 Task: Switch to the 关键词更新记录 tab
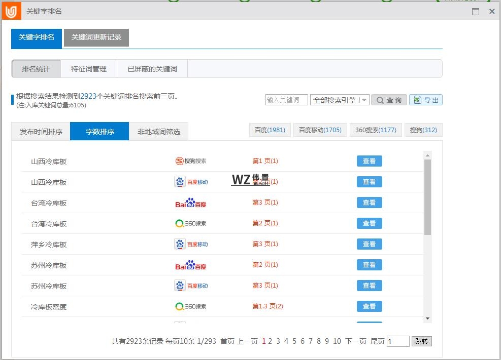click(x=96, y=37)
